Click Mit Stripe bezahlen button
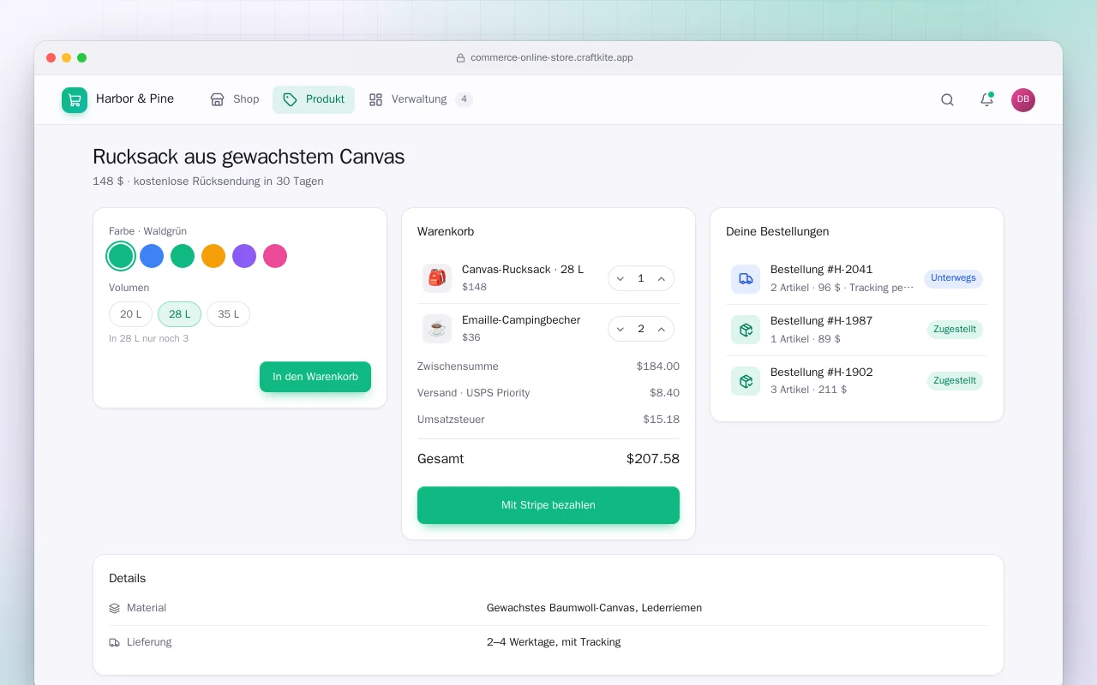This screenshot has height=685, width=1097. [548, 505]
